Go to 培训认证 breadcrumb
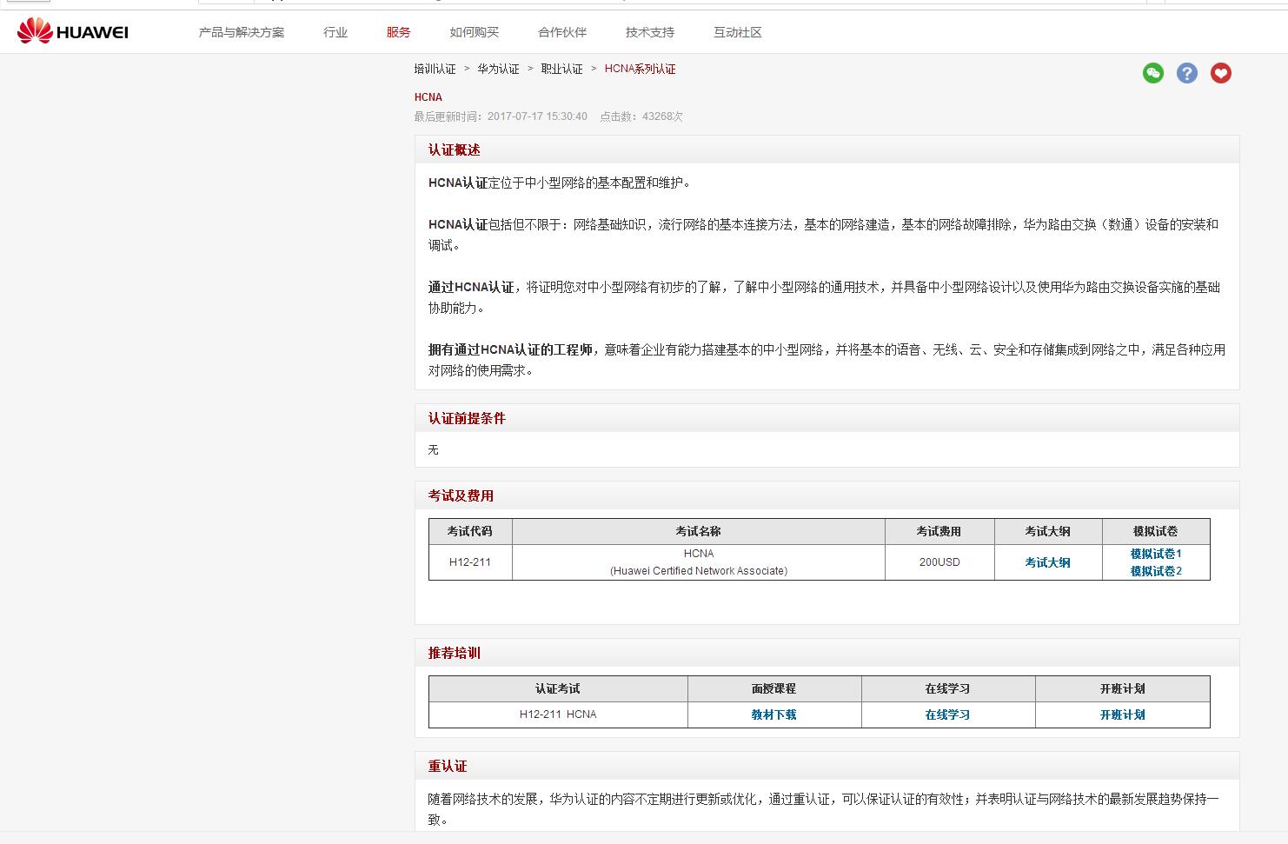Viewport: 1288px width, 844px height. [x=435, y=69]
